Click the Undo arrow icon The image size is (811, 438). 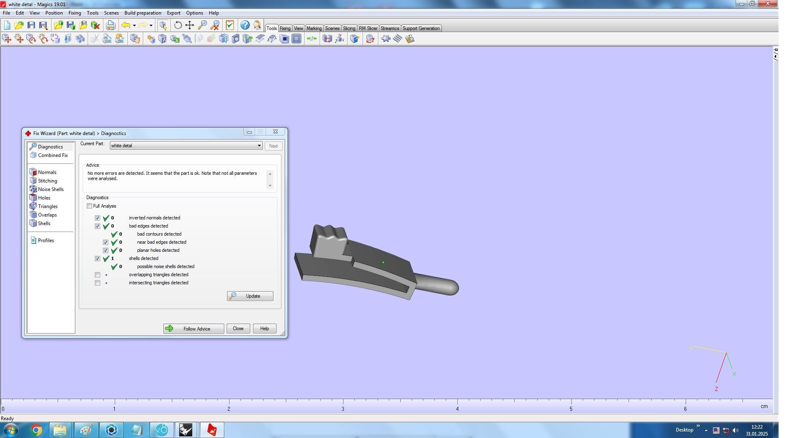(x=126, y=25)
